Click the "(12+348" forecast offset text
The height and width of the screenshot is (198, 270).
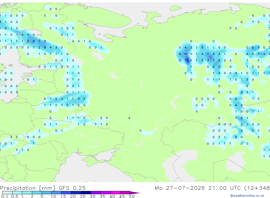point(257,188)
